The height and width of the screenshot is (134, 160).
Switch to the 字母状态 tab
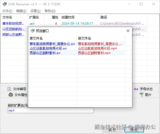click(x=143, y=89)
